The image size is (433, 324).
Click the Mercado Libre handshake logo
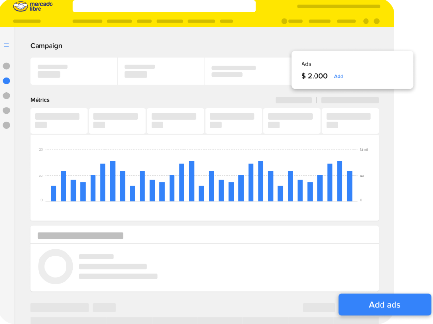tap(21, 6)
